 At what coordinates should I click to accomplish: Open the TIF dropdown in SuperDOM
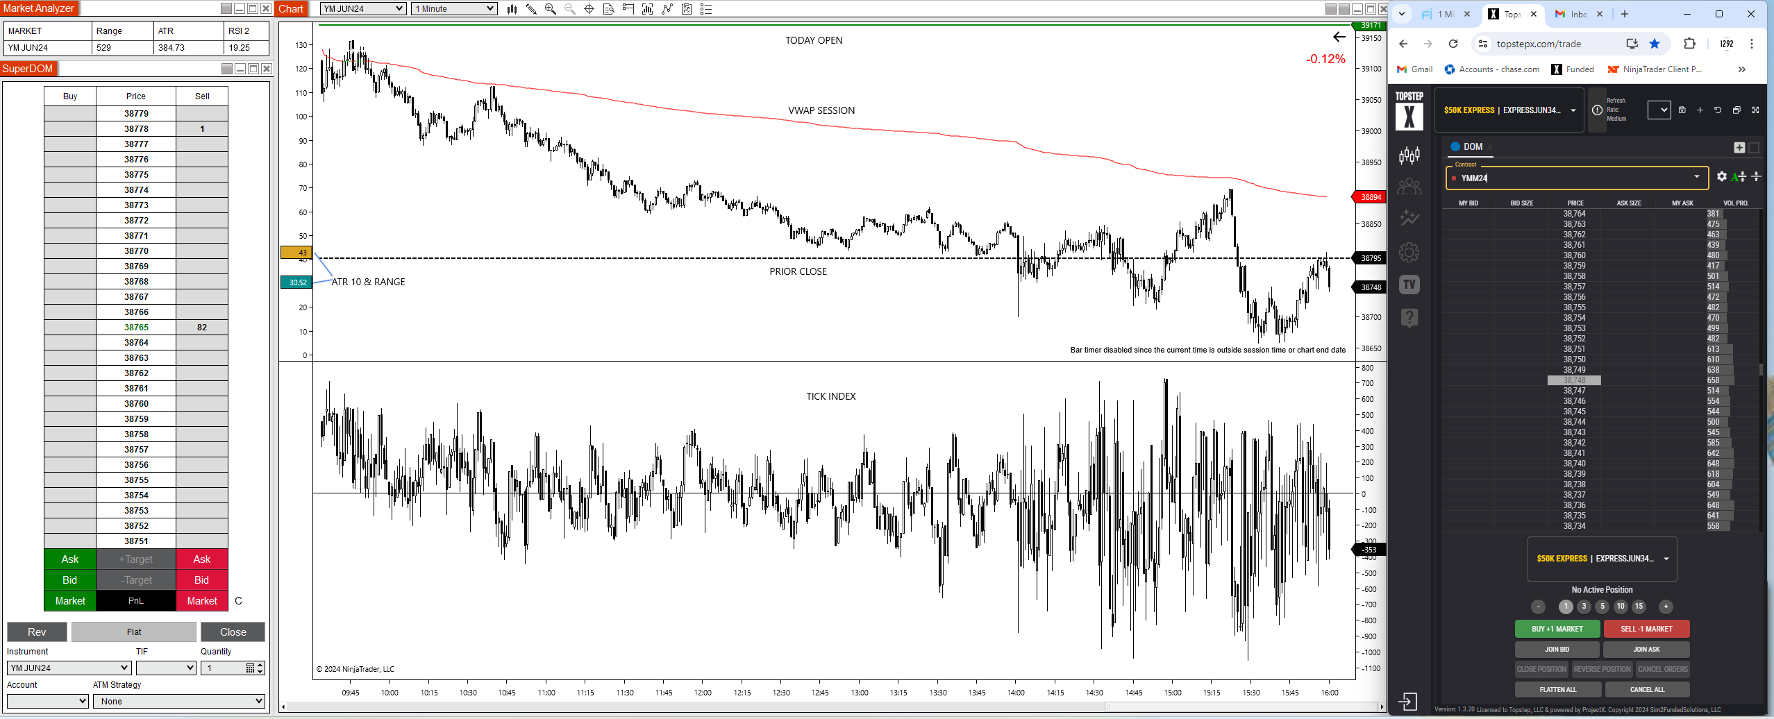click(166, 668)
